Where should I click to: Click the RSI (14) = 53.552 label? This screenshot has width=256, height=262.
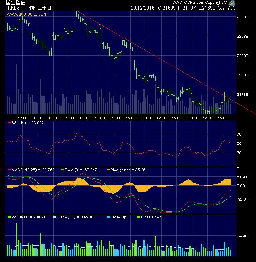[27, 123]
